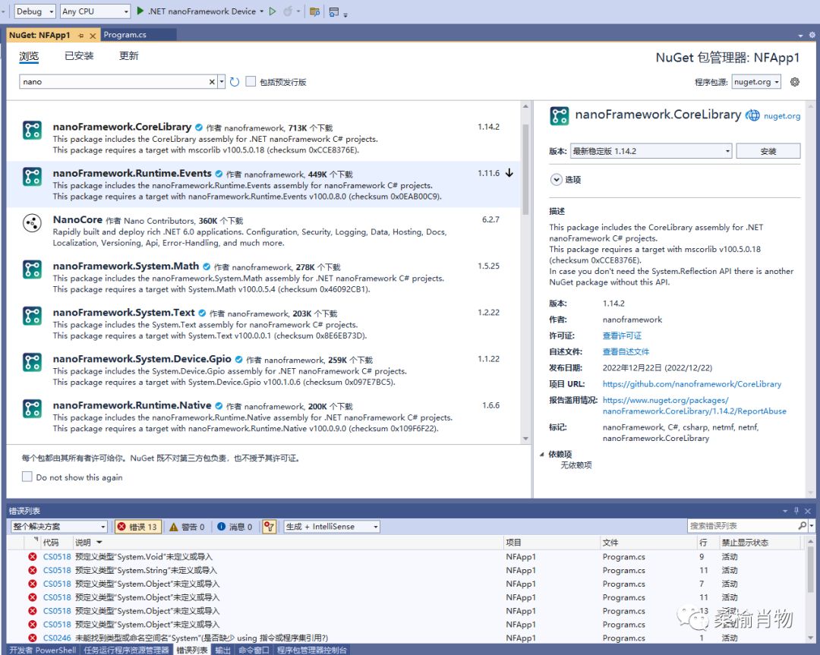
Task: Click the NanoCore package icon
Action: pyautogui.click(x=32, y=223)
